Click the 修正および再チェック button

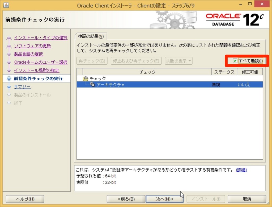coord(136,61)
